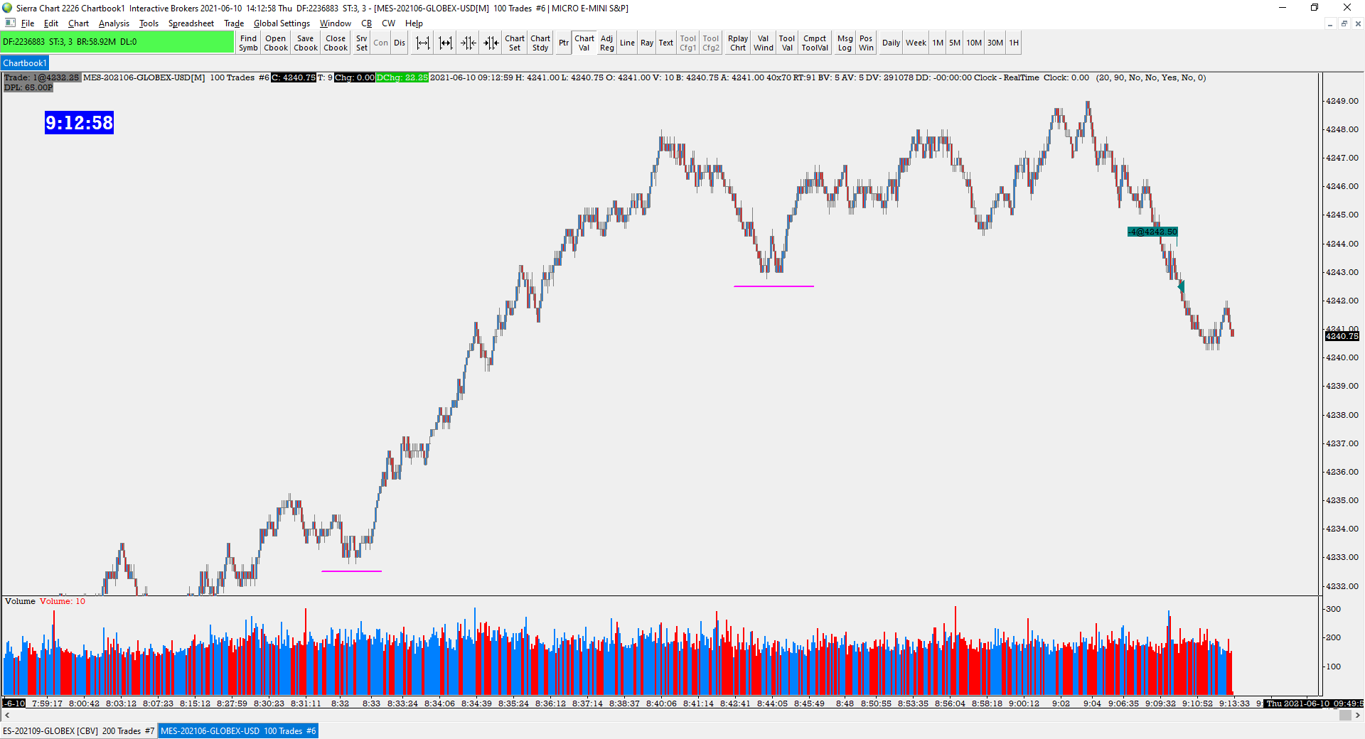Screen dimensions: 1365x739
Task: Open Chart Studies toolbar button
Action: click(x=540, y=43)
